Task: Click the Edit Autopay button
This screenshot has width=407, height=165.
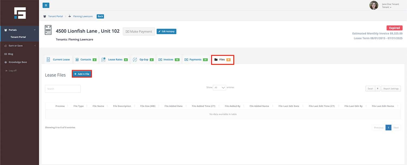Action: point(166,32)
